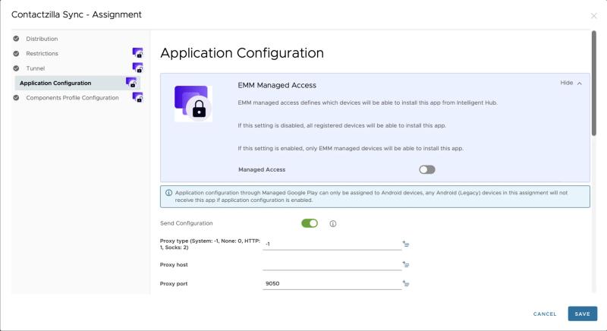Click the Cancel button
This screenshot has height=331, width=607.
pos(545,314)
